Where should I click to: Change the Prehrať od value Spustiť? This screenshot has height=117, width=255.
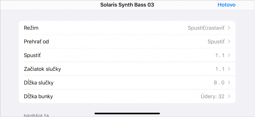[x=216, y=42]
